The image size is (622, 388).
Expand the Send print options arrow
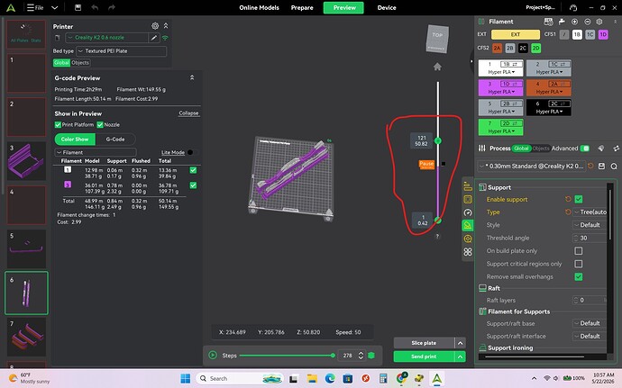460,356
